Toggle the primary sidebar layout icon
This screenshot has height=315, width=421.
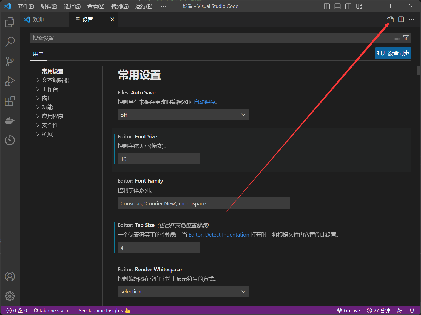[x=327, y=6]
